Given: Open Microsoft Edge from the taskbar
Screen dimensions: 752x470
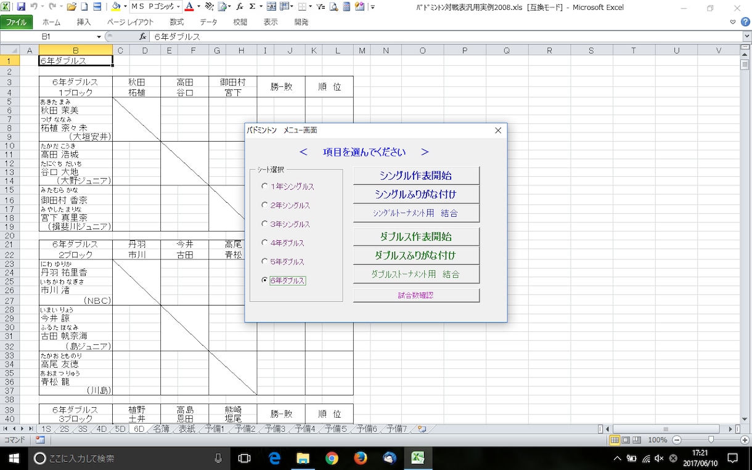Looking at the screenshot, I should coord(274,458).
